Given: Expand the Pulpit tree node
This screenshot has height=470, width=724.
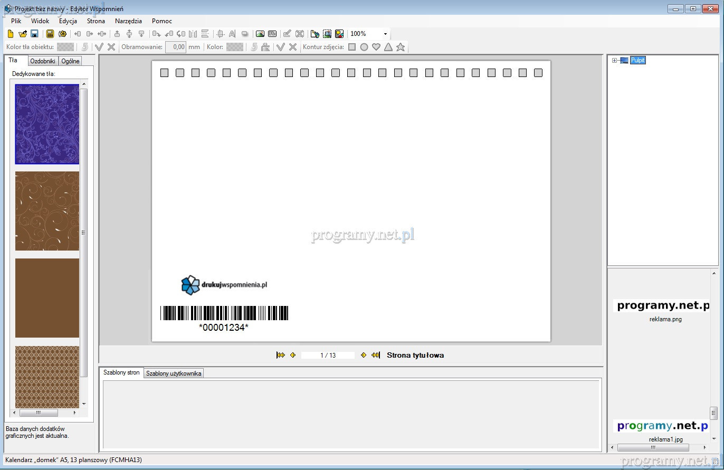Looking at the screenshot, I should pos(614,60).
